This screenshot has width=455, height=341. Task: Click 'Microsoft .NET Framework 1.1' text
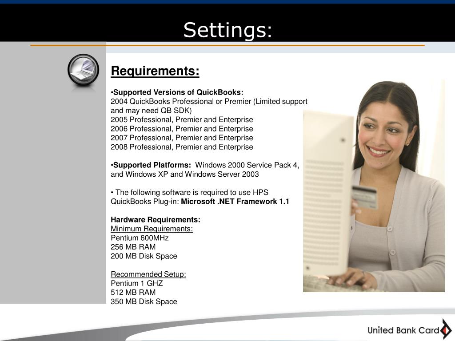pyautogui.click(x=235, y=202)
